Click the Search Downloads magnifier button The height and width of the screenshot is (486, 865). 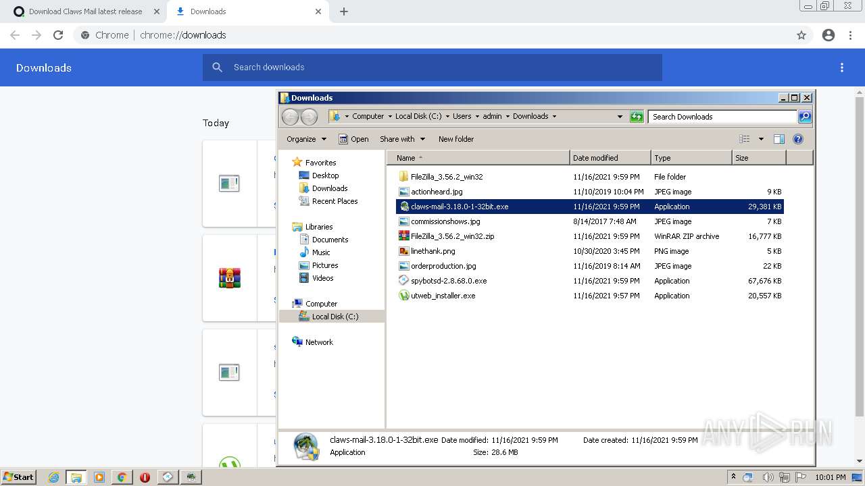pos(804,117)
